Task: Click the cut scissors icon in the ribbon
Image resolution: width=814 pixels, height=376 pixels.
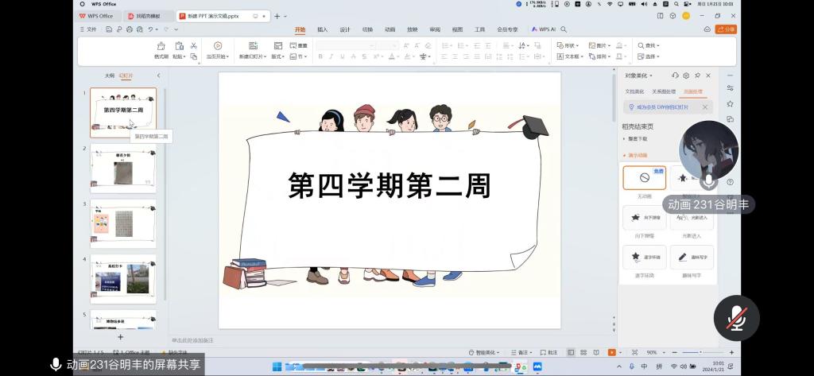Action: 193,45
